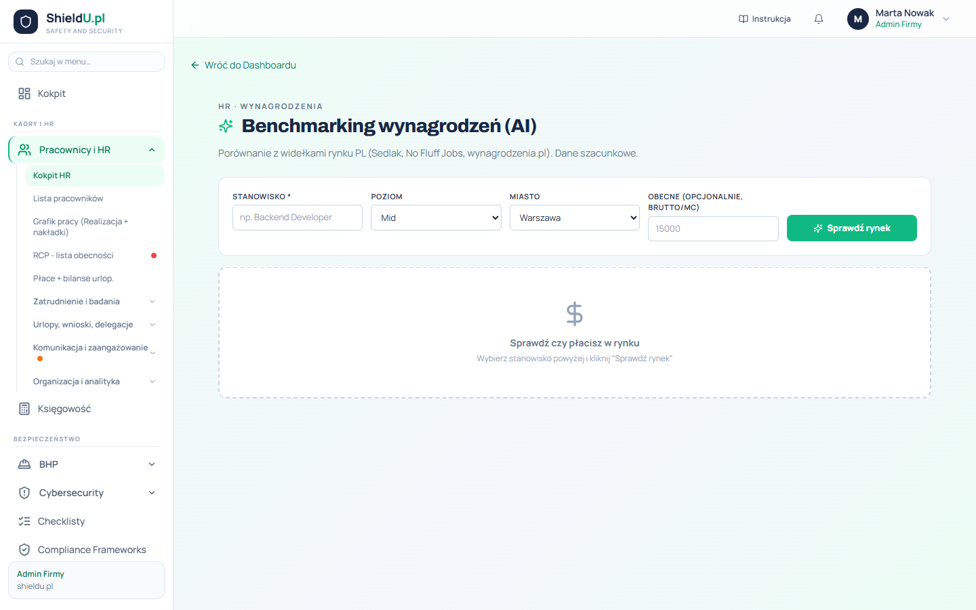Click the user avatar M circle

[858, 19]
